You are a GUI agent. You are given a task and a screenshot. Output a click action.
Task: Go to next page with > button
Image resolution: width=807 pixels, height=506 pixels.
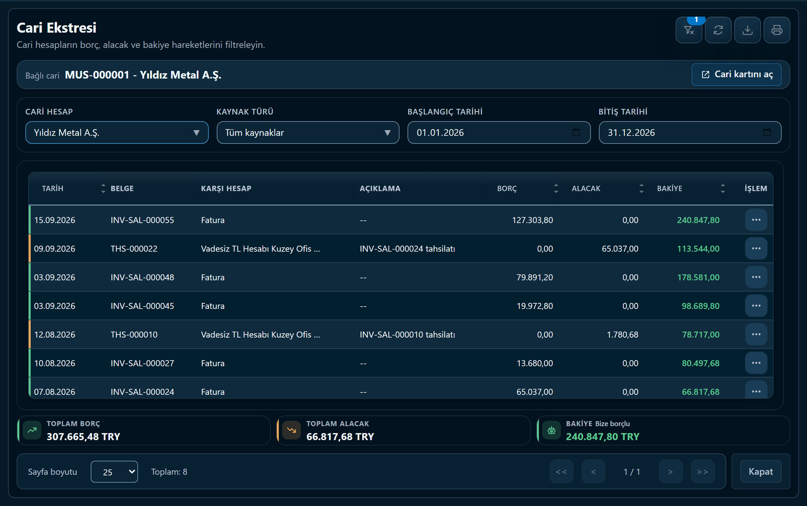671,472
